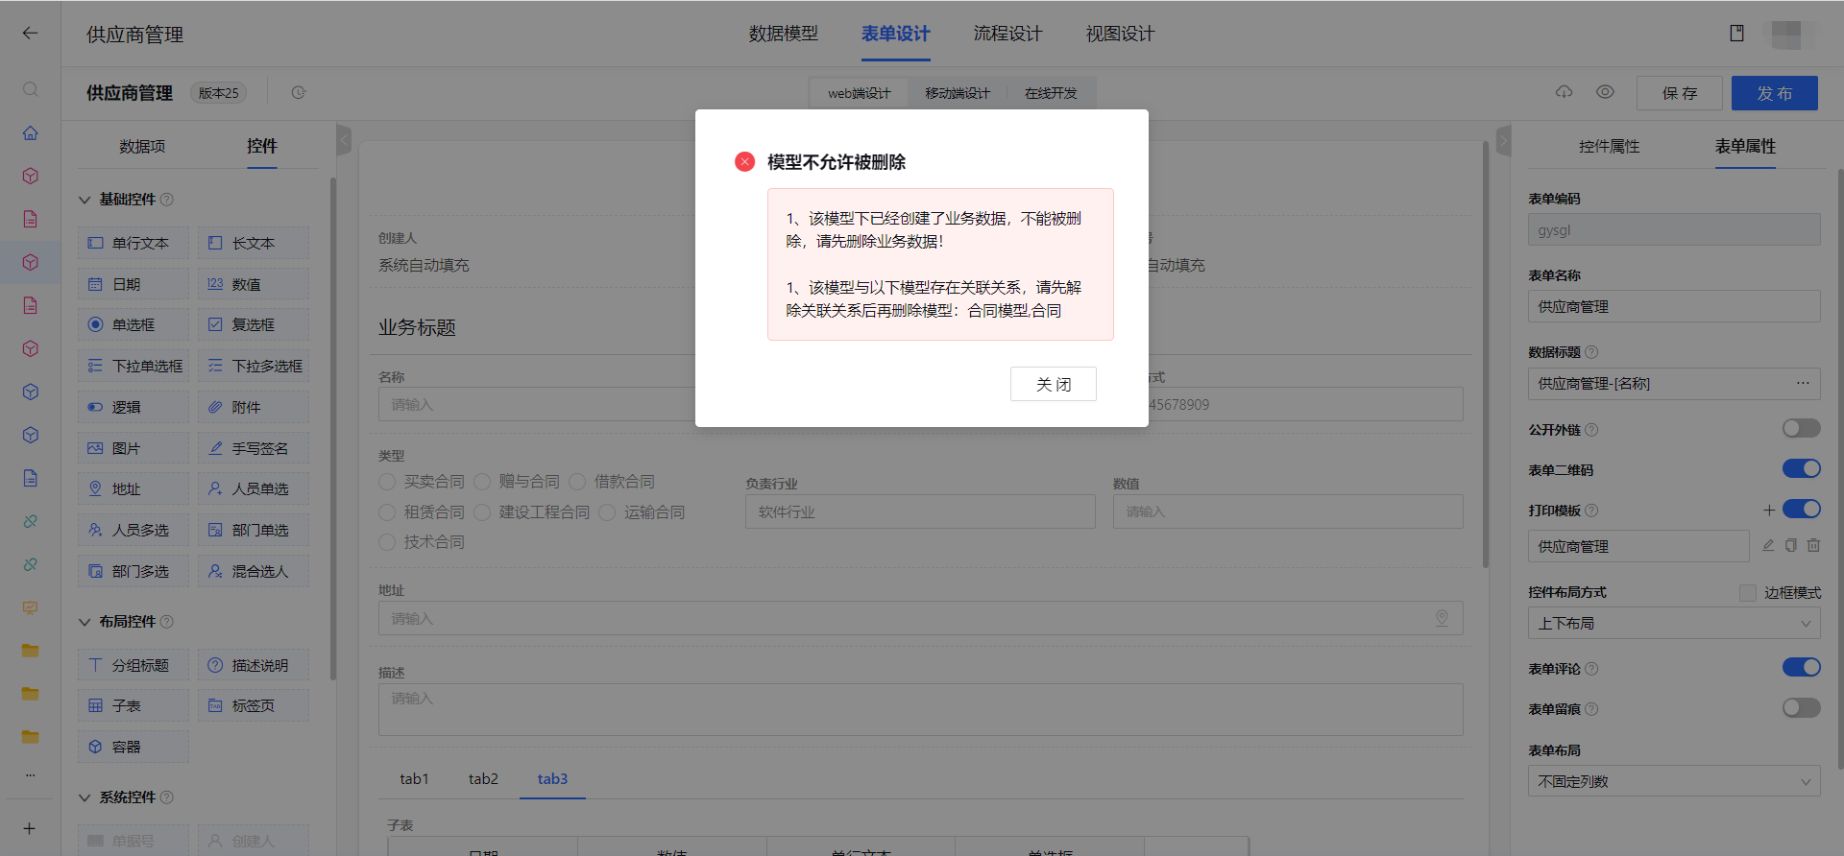Switch to 移动端设计 mode
1844x856 pixels.
pyautogui.click(x=957, y=93)
